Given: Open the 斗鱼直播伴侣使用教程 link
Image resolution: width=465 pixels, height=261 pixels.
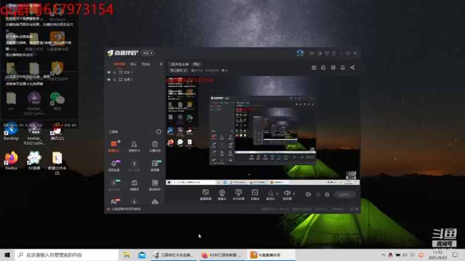Looking at the screenshot, I should point(126,209).
